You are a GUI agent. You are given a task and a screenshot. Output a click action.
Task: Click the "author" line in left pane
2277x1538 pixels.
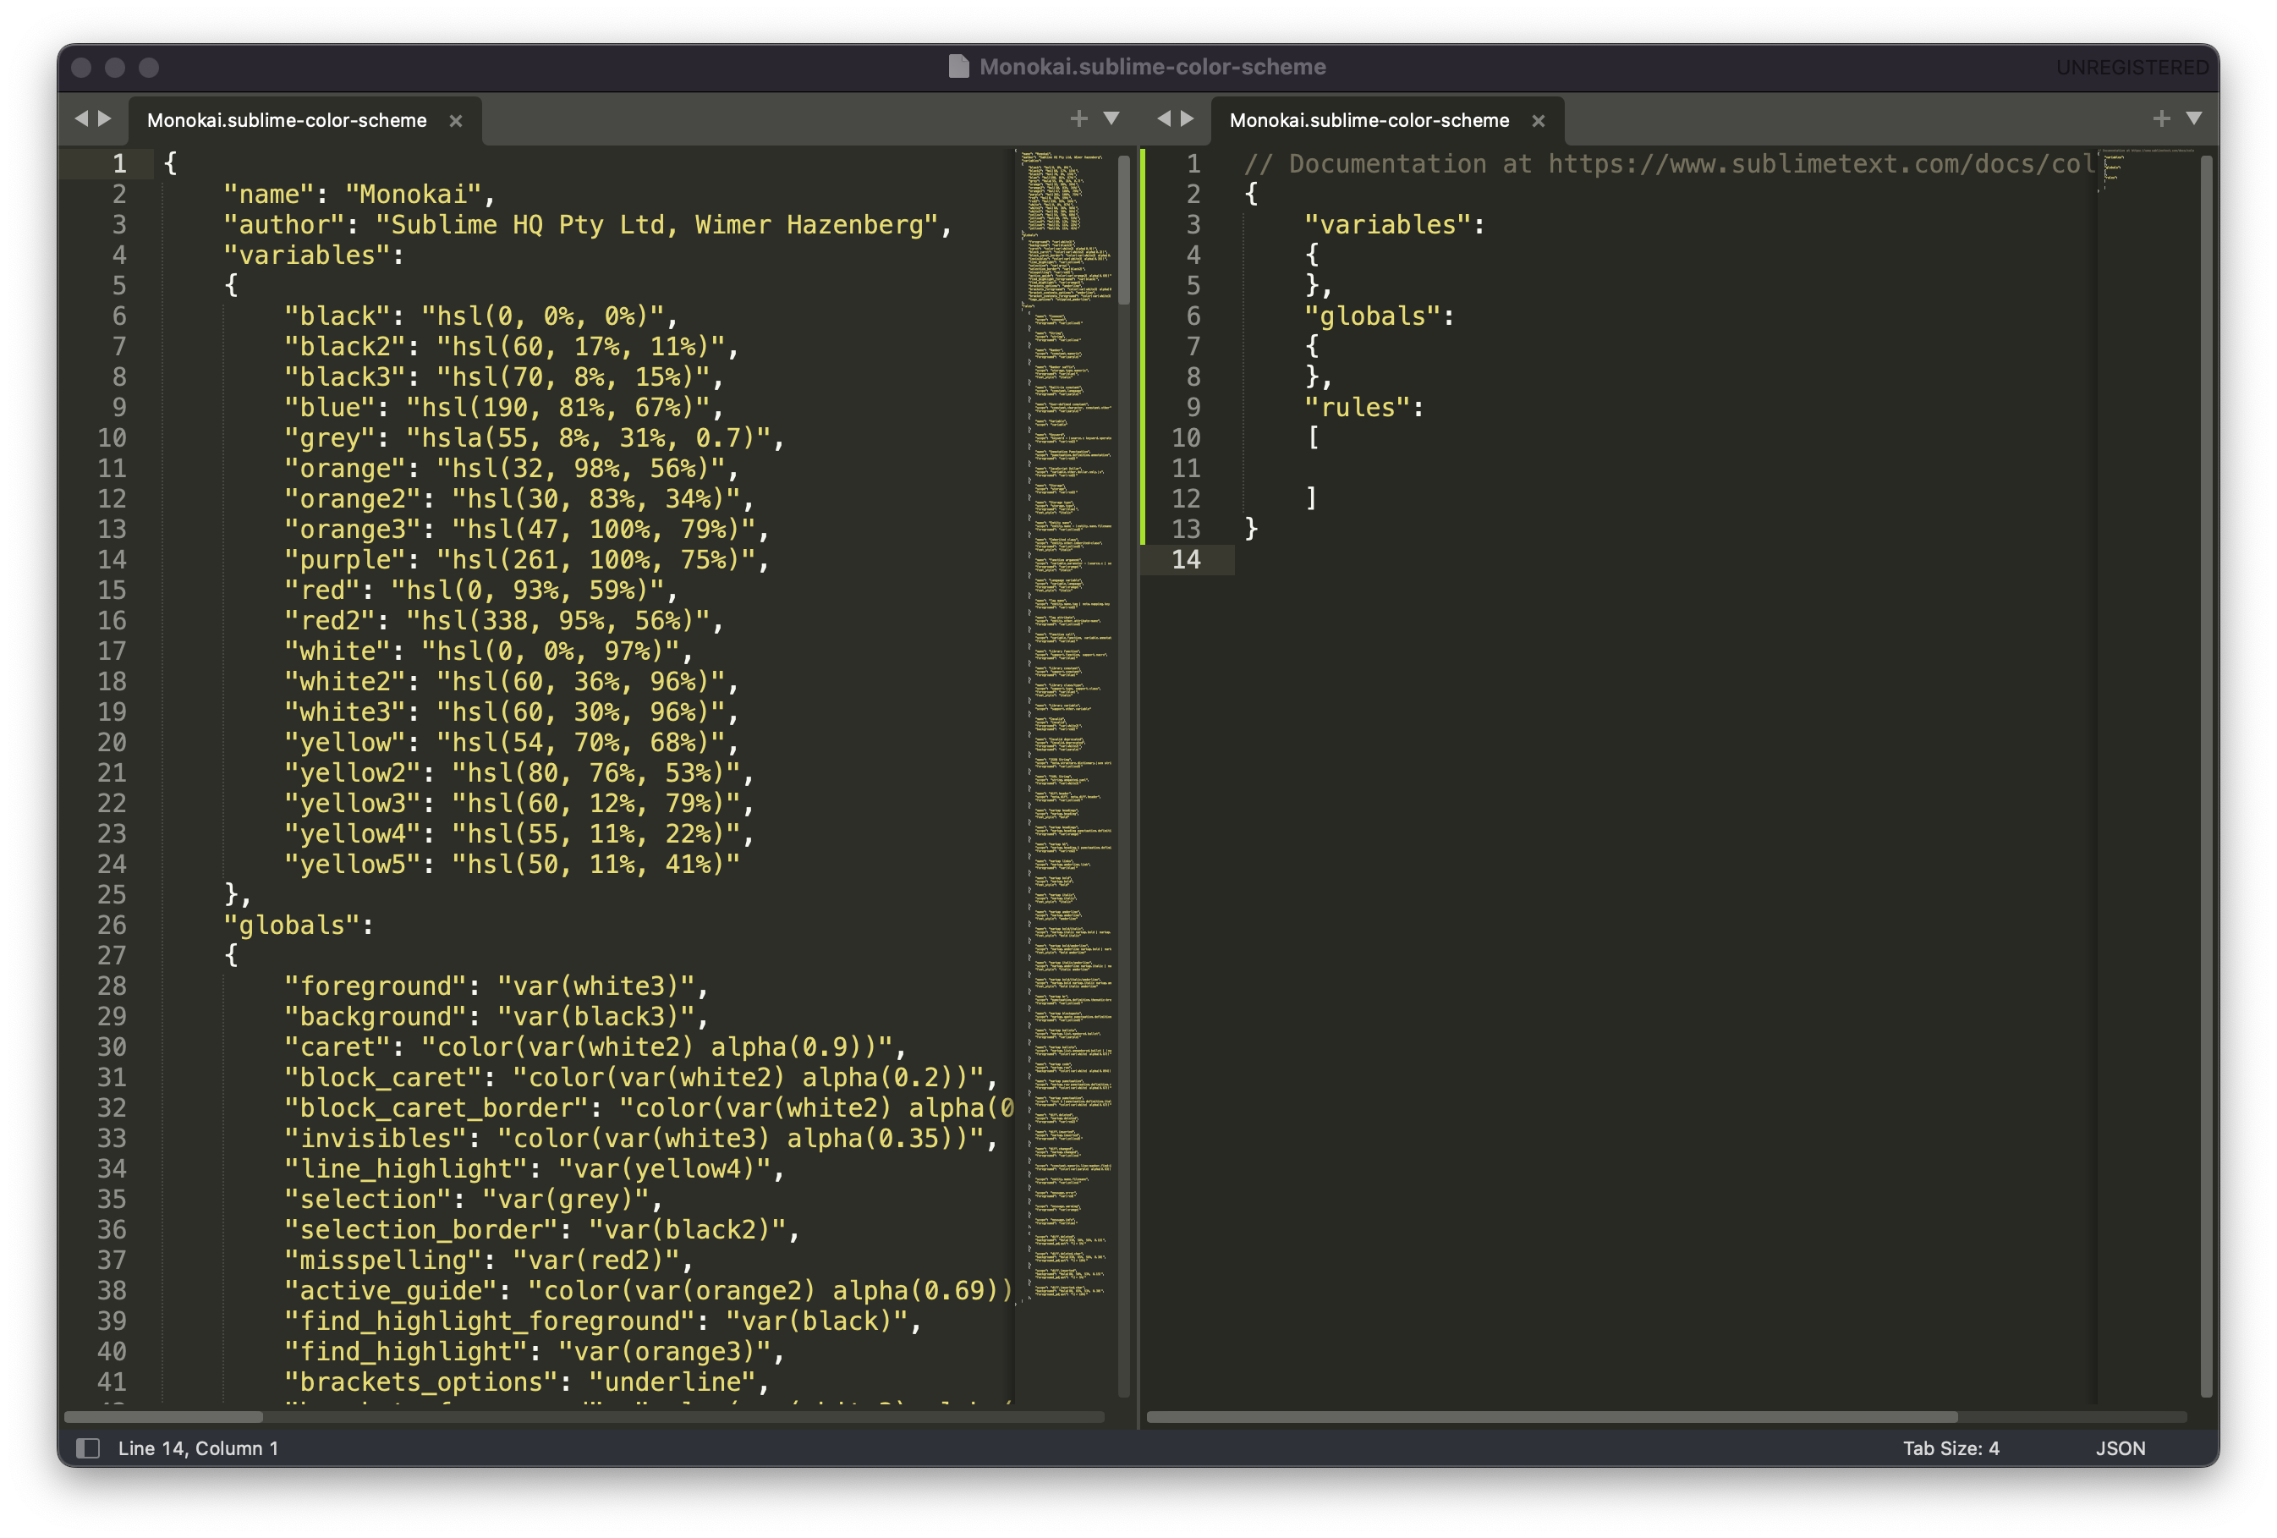click(588, 224)
